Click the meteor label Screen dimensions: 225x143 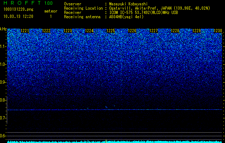click(x=51, y=11)
